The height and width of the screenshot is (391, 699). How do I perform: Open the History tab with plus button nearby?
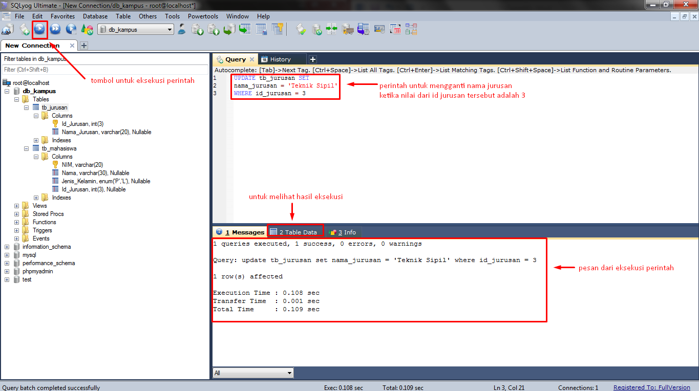click(x=282, y=59)
